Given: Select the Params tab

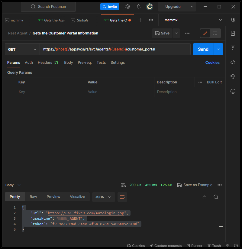Looking at the screenshot, I should tap(14, 63).
